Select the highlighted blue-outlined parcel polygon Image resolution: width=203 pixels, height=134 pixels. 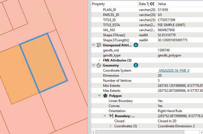click(43, 63)
